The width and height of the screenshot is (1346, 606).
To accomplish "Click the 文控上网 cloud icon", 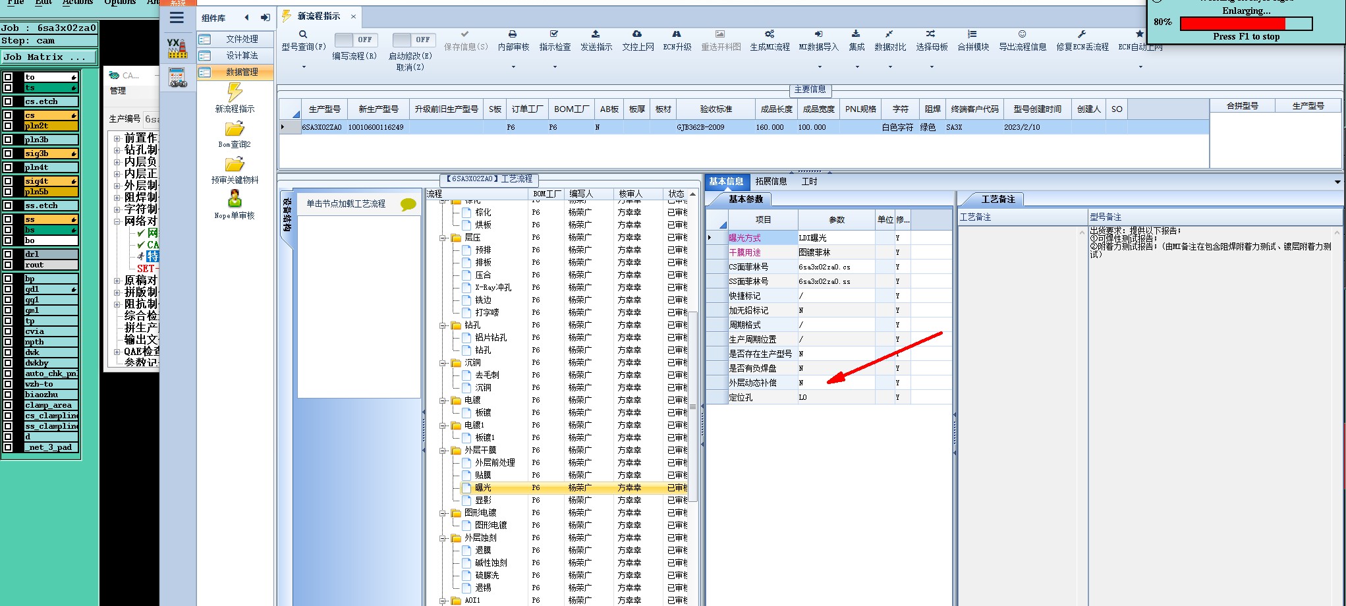I will 637,34.
